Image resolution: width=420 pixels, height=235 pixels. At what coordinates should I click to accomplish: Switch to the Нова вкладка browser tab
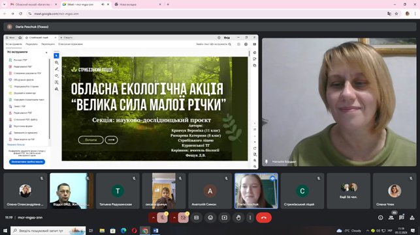coord(138,5)
